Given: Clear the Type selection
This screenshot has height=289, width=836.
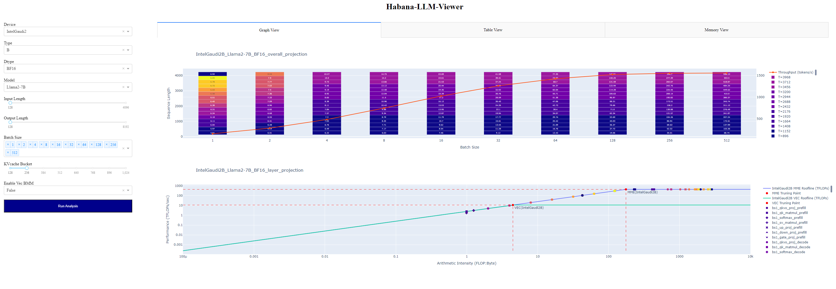Looking at the screenshot, I should point(123,50).
